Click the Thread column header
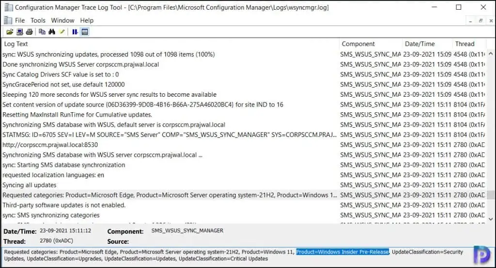This screenshot has width=496, height=268. (x=469, y=44)
